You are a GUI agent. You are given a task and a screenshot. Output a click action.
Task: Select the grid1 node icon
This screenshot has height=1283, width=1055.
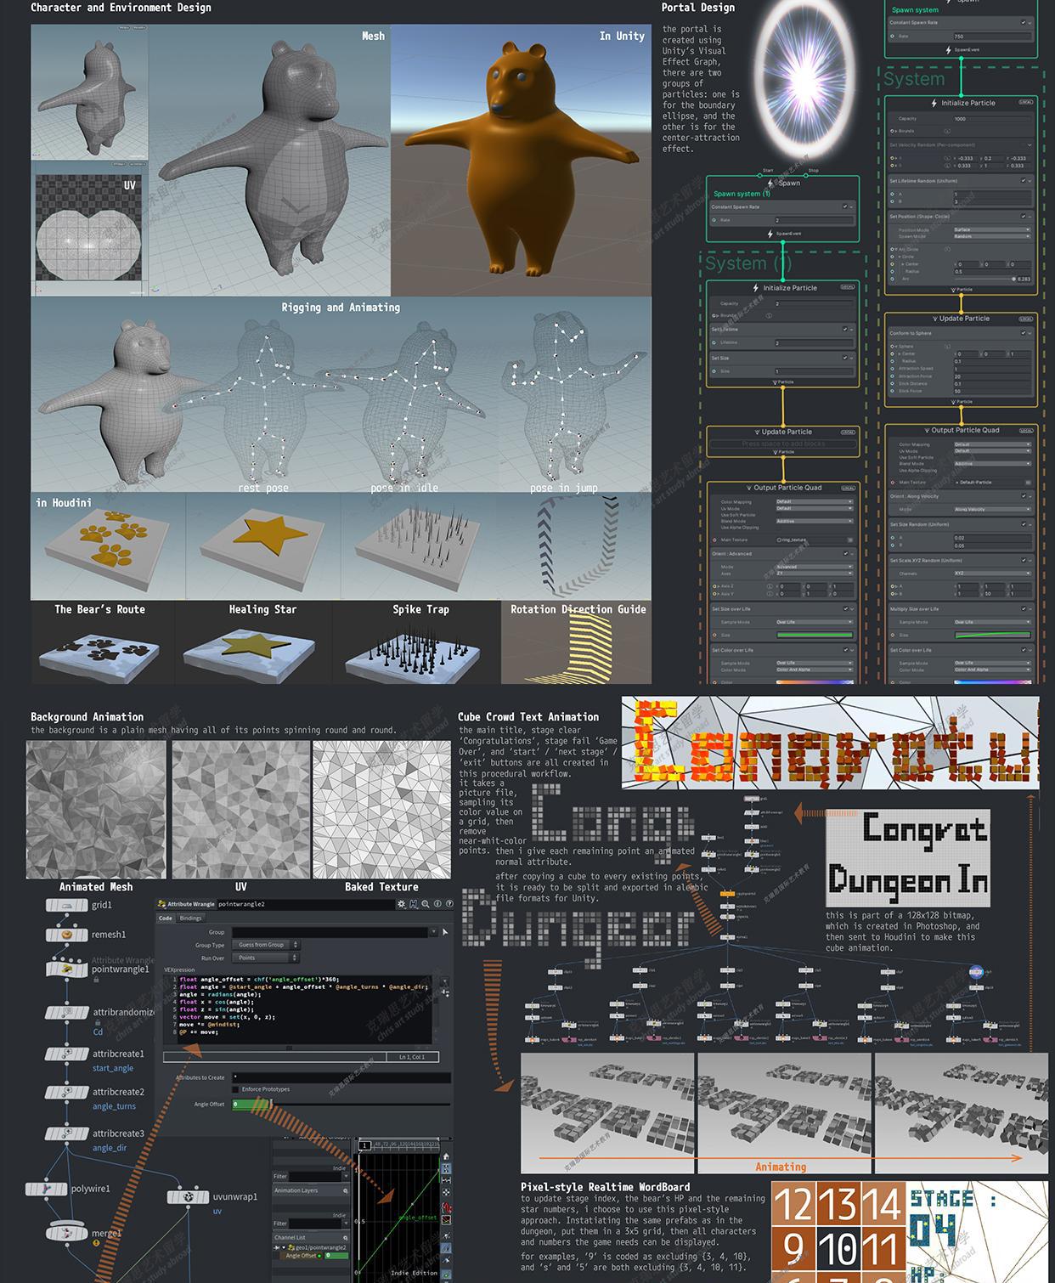click(x=67, y=906)
